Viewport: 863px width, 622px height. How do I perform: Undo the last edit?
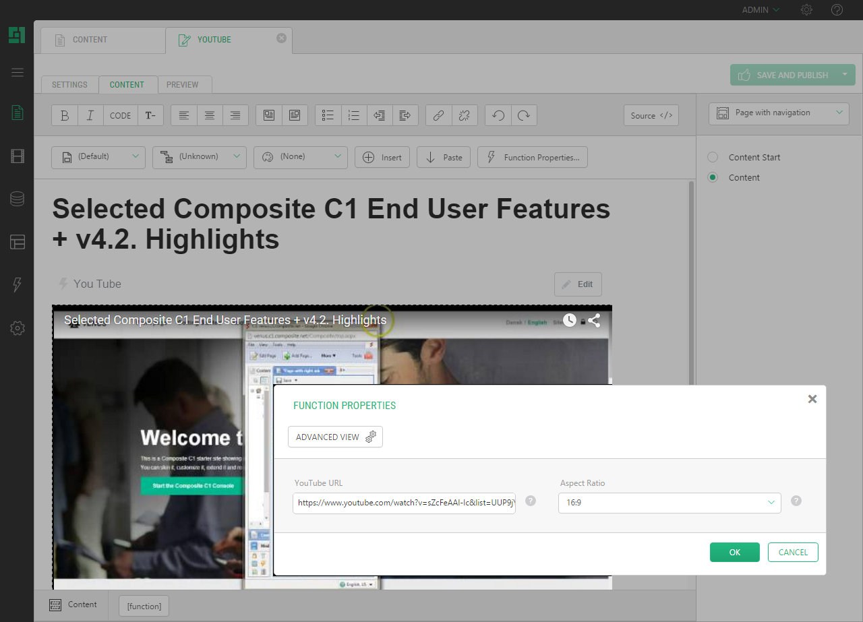tap(498, 115)
